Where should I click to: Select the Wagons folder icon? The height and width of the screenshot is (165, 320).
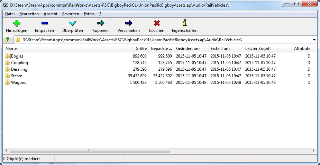click(x=8, y=82)
